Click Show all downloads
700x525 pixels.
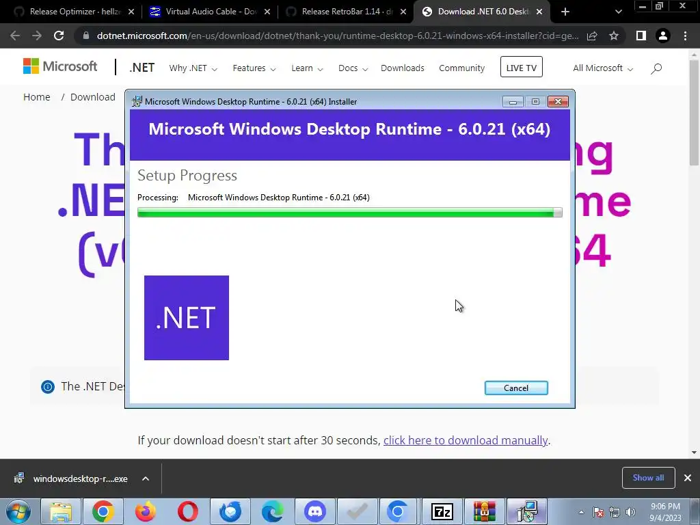pyautogui.click(x=648, y=478)
